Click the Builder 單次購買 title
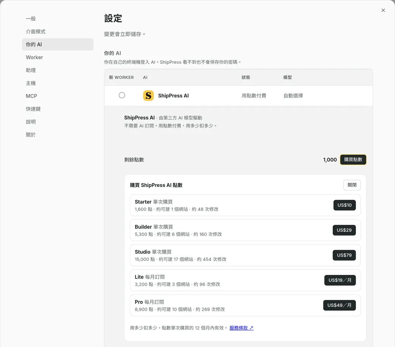 click(x=154, y=227)
